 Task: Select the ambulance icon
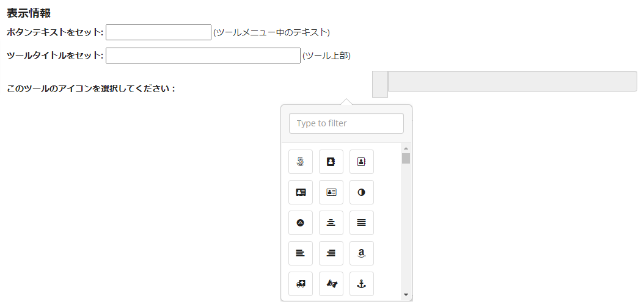click(x=301, y=284)
